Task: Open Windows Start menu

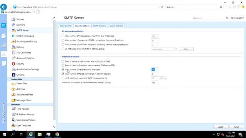Action: pyautogui.click(x=4, y=135)
